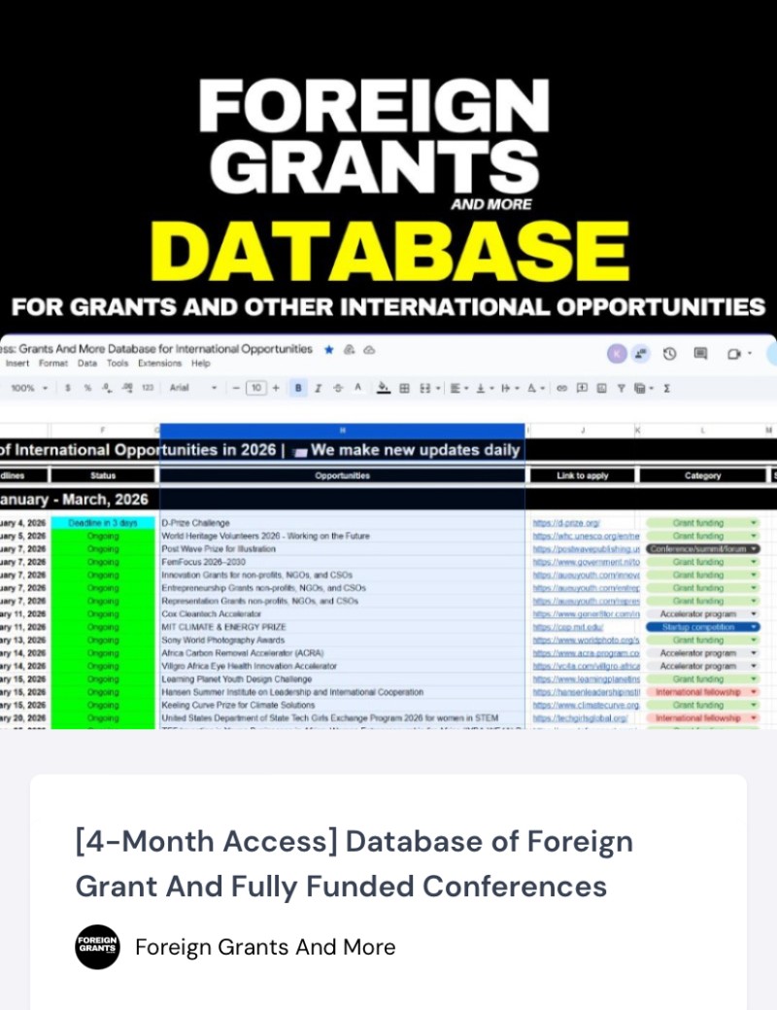Decrease font size with minus button
Screen dimensions: 777x1010
click(236, 388)
